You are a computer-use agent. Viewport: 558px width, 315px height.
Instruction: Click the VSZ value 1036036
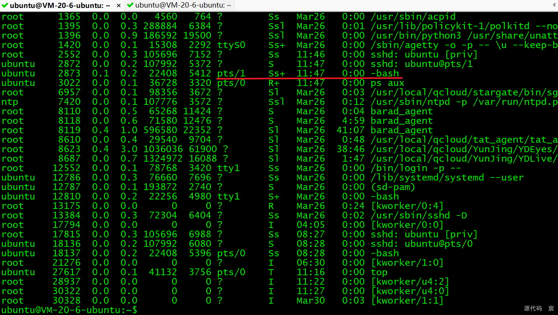point(163,149)
